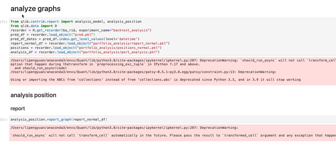Click the report_normal_df assignment line
This screenshot has width=336, height=165.
90,43
